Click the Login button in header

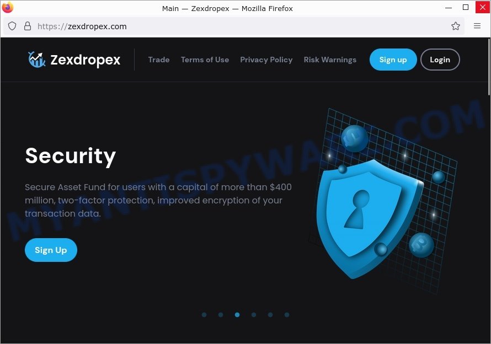pyautogui.click(x=440, y=60)
